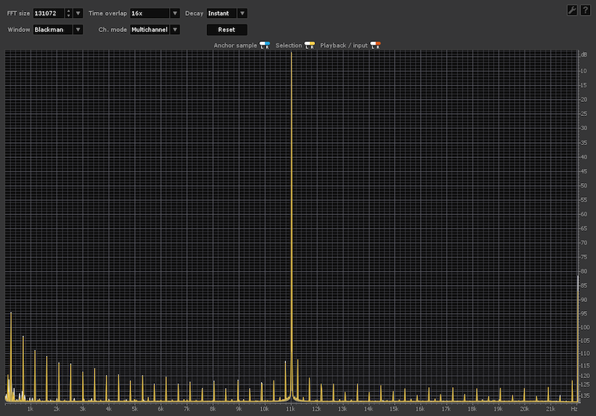Click the -100 level axis label
596x416 pixels.
coord(584,327)
